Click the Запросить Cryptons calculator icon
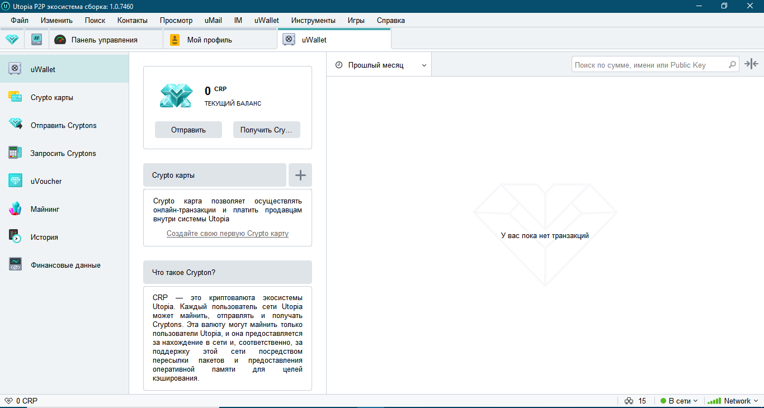The image size is (764, 408). (x=15, y=153)
